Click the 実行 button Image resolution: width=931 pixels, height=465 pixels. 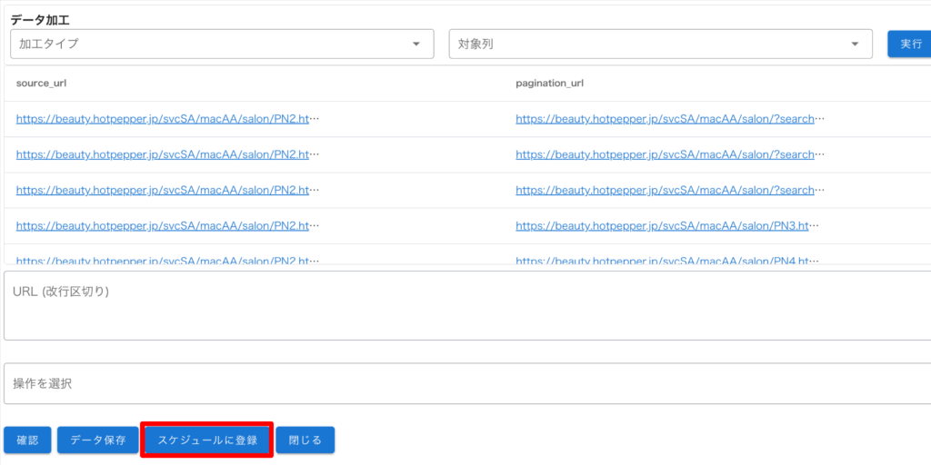tap(909, 44)
